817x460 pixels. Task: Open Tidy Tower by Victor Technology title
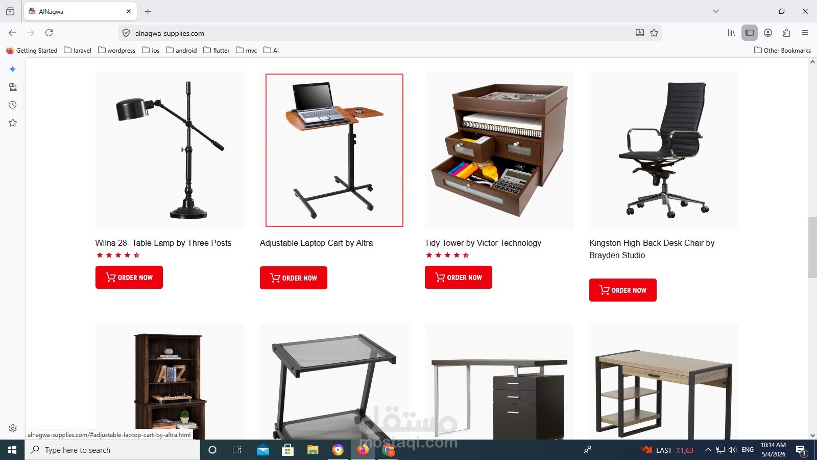[x=483, y=243]
